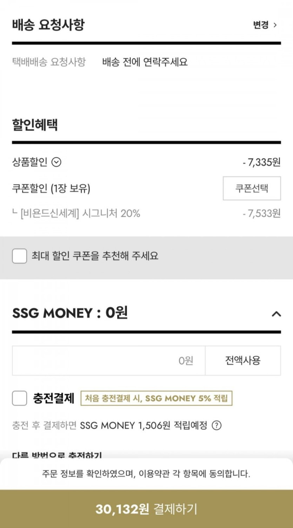The image size is (293, 528).
Task: Tick the 최대 할인 쿠폰 추천 checkbox
Action: [19, 256]
